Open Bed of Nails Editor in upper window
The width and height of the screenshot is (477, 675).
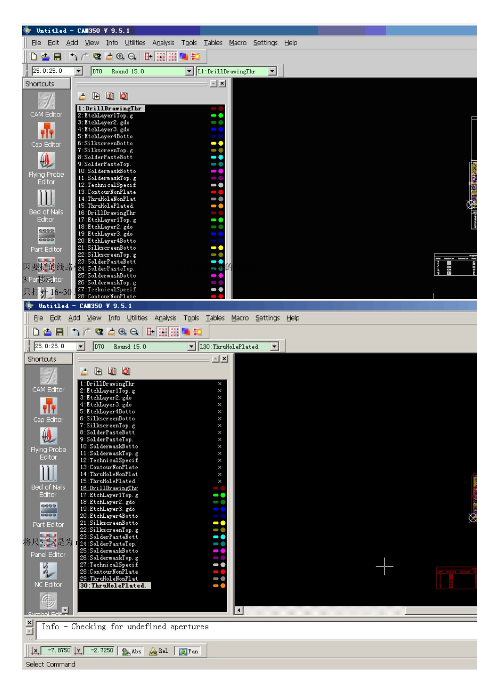point(46,206)
